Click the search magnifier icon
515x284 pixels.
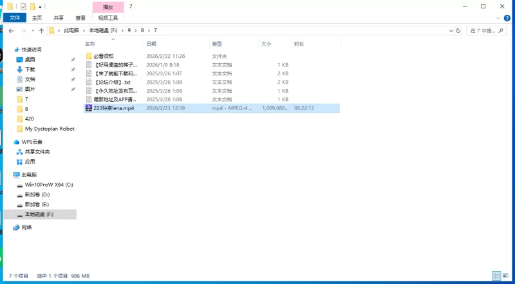501,30
